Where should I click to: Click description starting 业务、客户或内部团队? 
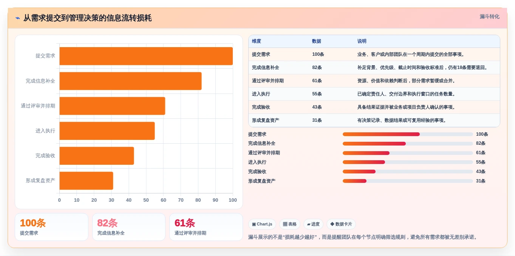pyautogui.click(x=412, y=54)
